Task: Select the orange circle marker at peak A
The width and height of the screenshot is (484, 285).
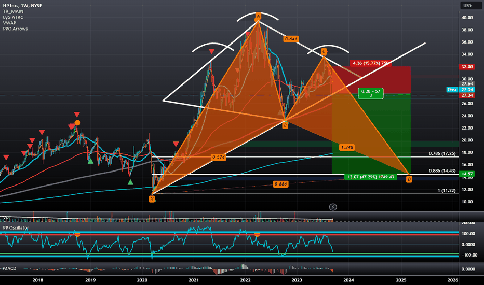Action: pos(258,20)
